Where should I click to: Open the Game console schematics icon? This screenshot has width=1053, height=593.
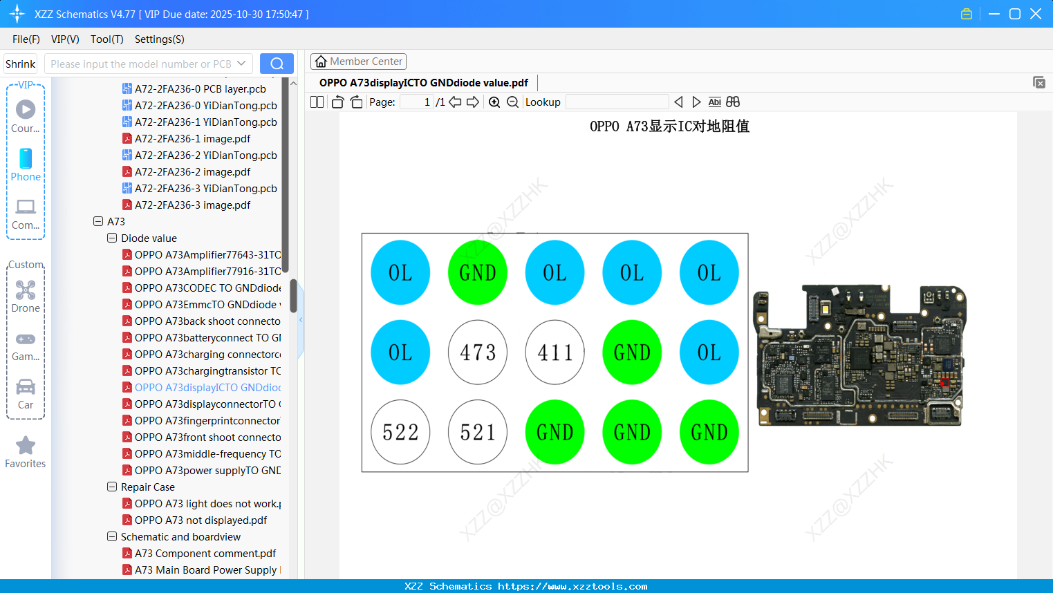(26, 339)
